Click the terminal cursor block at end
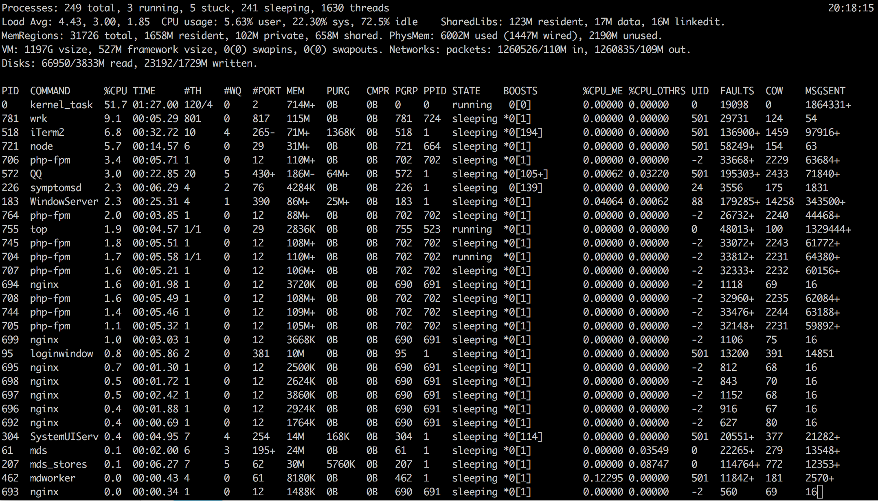 point(820,492)
